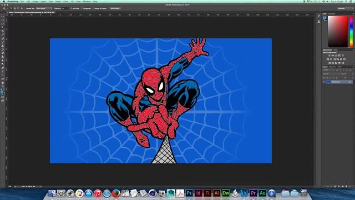355x200 pixels.
Task: Toggle lock transparent pixels in Layers panel
Action: [328, 78]
